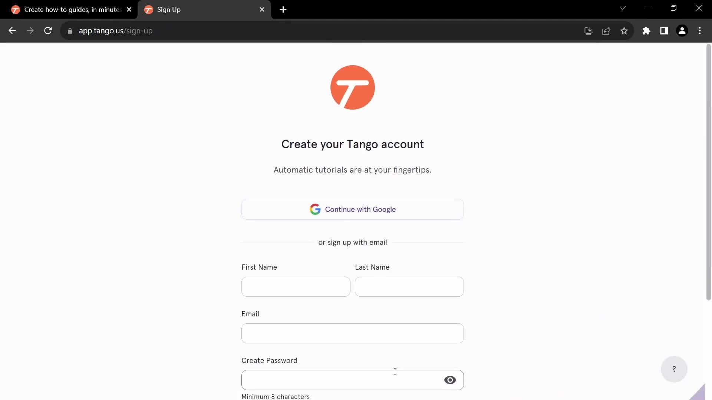Click the browser bookmark star icon
Screen dimensions: 712x400
coord(624,30)
